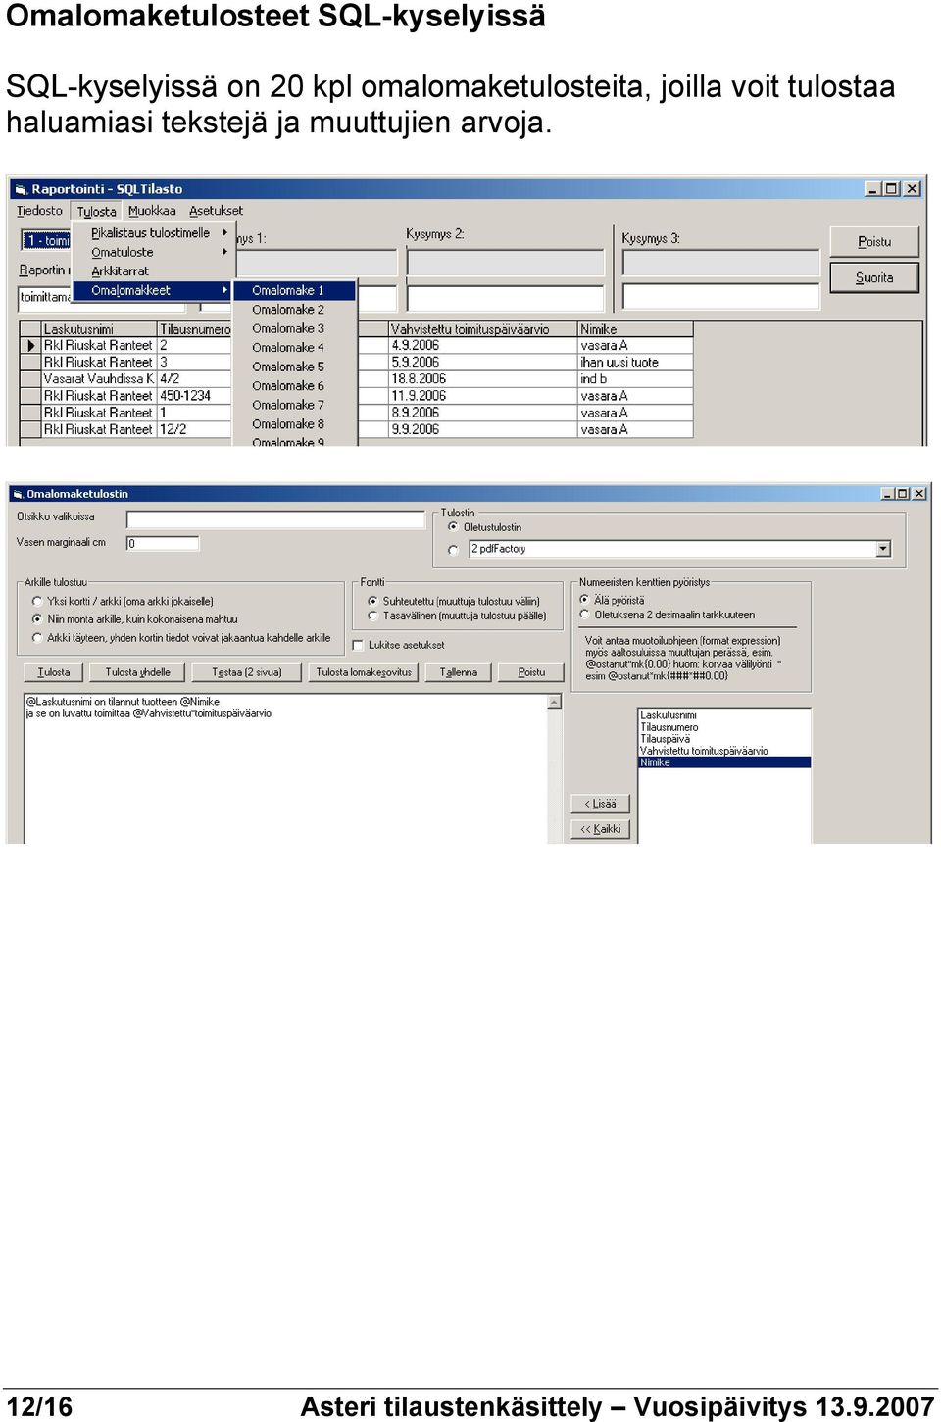Click the Tulosta button in Omalomaketulostin
The image size is (941, 1422).
(x=54, y=672)
